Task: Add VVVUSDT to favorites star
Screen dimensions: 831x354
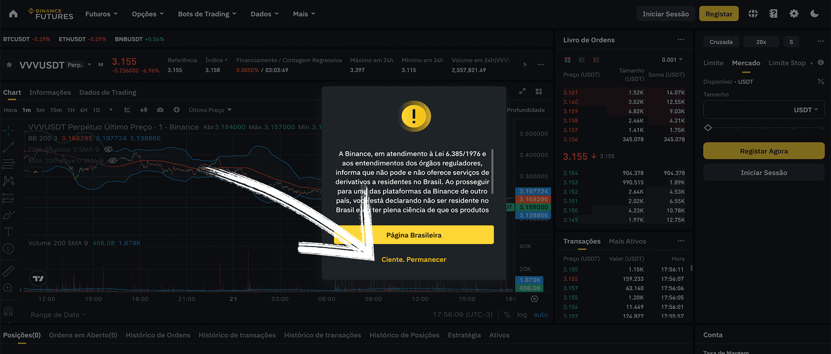Action: coord(9,65)
